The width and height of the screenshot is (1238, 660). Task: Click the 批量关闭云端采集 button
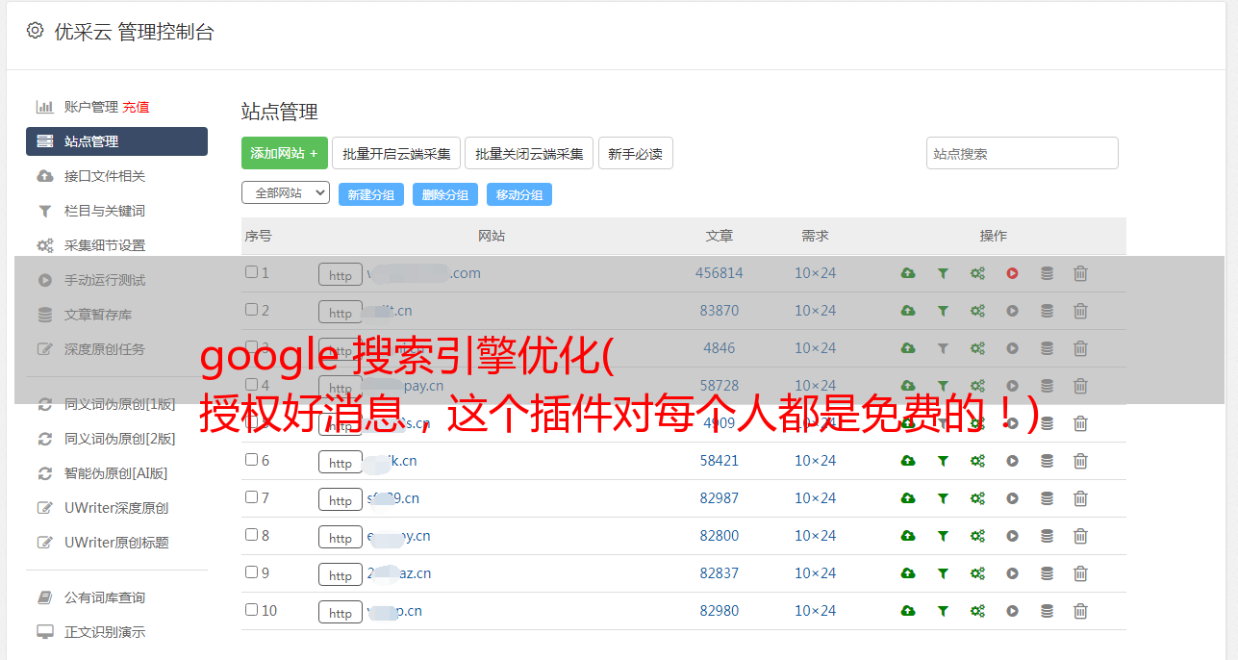pos(529,153)
